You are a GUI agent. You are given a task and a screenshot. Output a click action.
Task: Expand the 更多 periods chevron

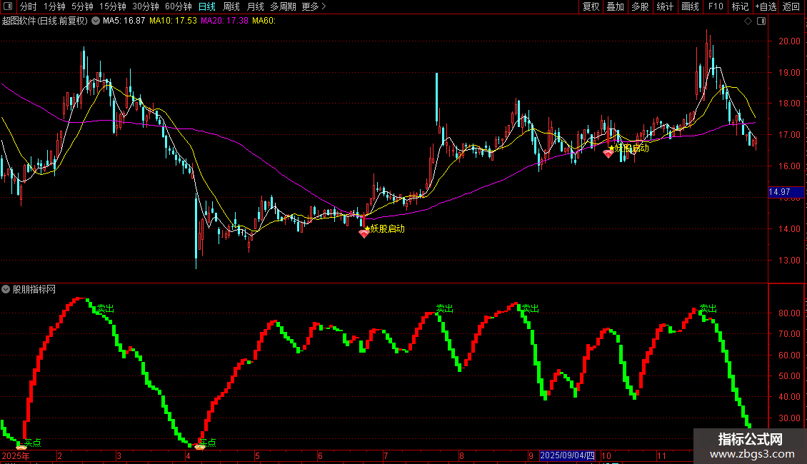[x=324, y=6]
